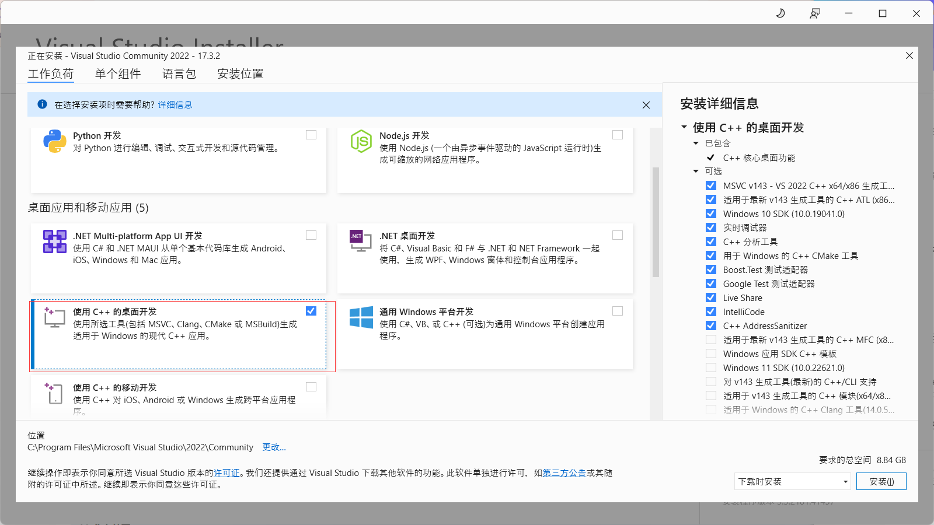The image size is (934, 525).
Task: Uncheck the C++ 分析工具 option
Action: click(711, 242)
